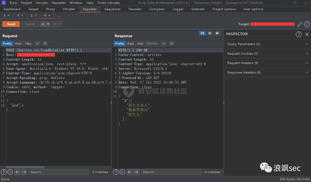Image resolution: width=311 pixels, height=182 pixels.
Task: Switch to the Dashboard tab
Action: point(12,9)
